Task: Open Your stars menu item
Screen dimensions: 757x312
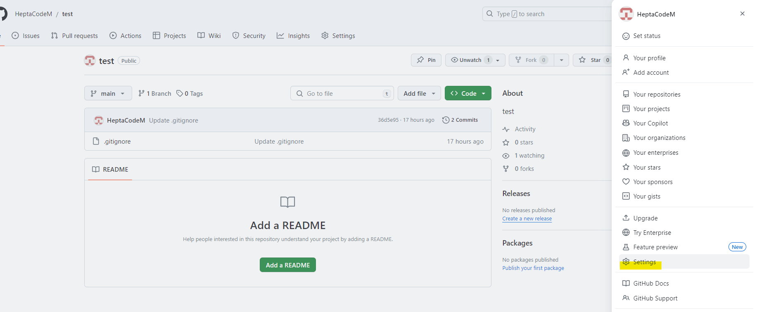Action: tap(684, 168)
